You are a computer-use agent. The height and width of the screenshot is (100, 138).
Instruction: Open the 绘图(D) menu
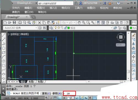91,8
